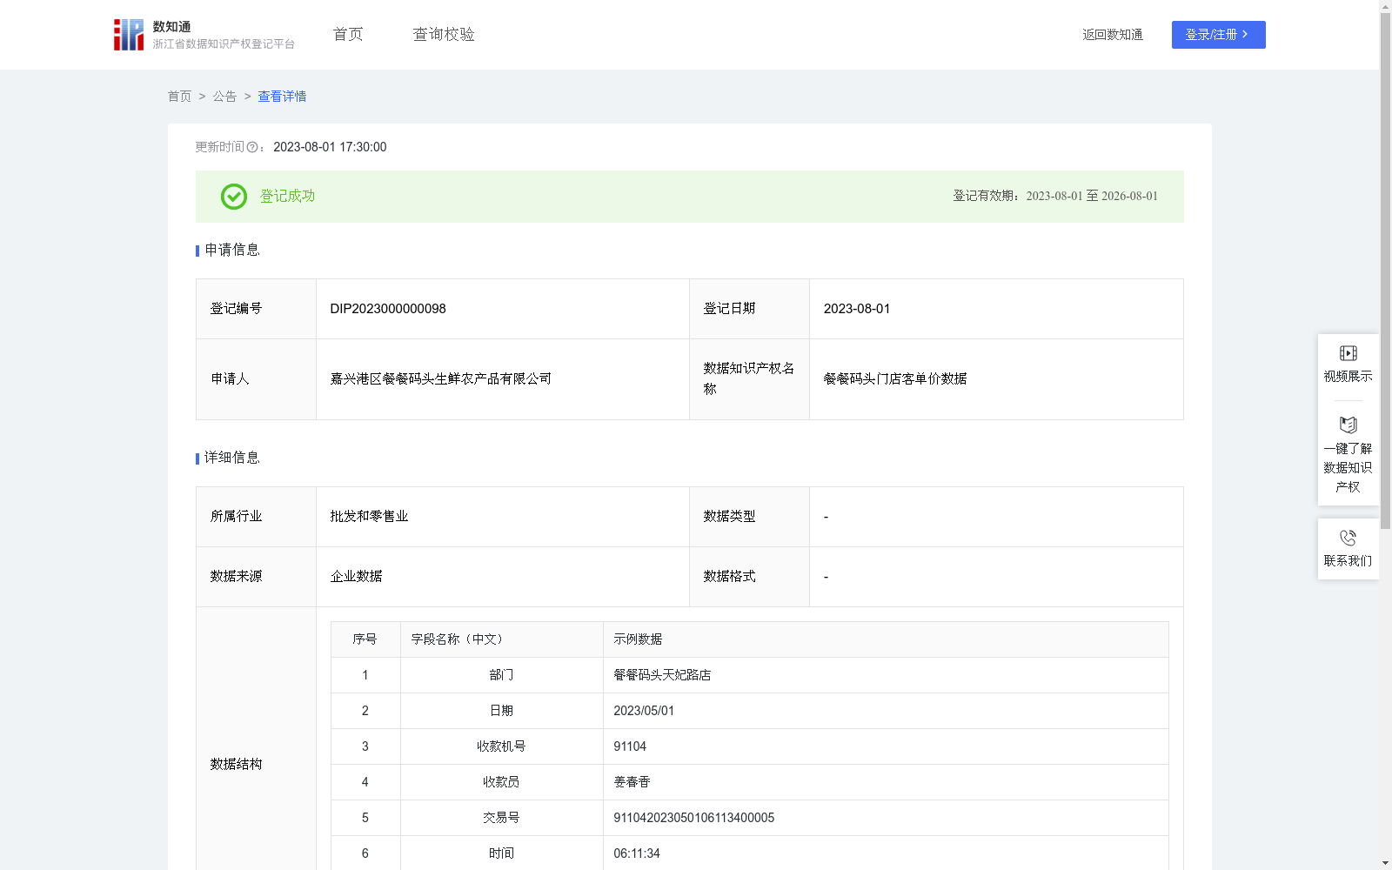The height and width of the screenshot is (870, 1392).
Task: Select the 收款员 field cell
Action: pos(502,782)
